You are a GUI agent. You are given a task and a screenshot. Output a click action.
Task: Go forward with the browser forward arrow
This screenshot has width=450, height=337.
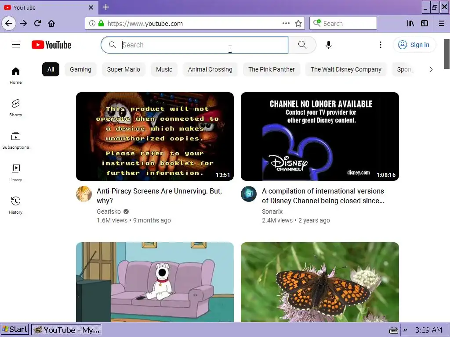pos(23,23)
